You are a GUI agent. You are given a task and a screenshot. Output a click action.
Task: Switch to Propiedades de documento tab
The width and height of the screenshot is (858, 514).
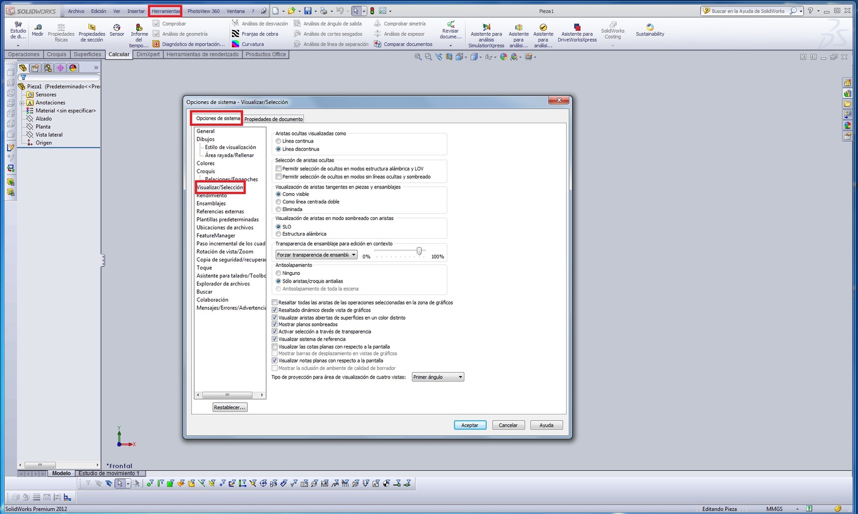273,119
